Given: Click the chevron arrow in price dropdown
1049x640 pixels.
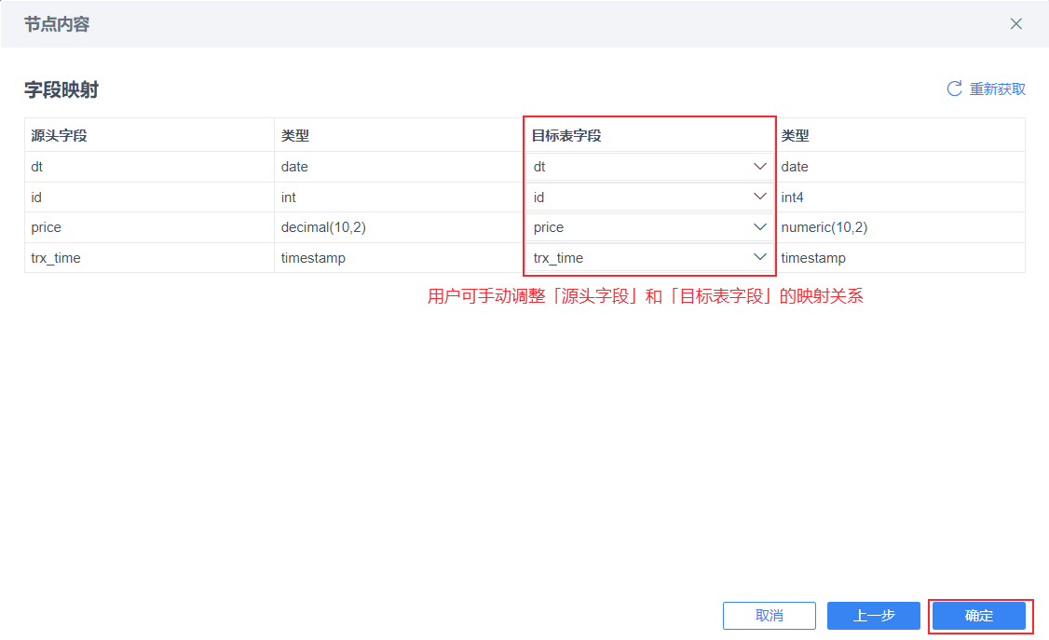Looking at the screenshot, I should pyautogui.click(x=760, y=227).
